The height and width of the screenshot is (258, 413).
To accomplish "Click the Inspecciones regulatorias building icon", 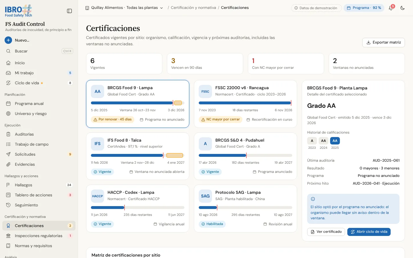I will tap(8, 236).
